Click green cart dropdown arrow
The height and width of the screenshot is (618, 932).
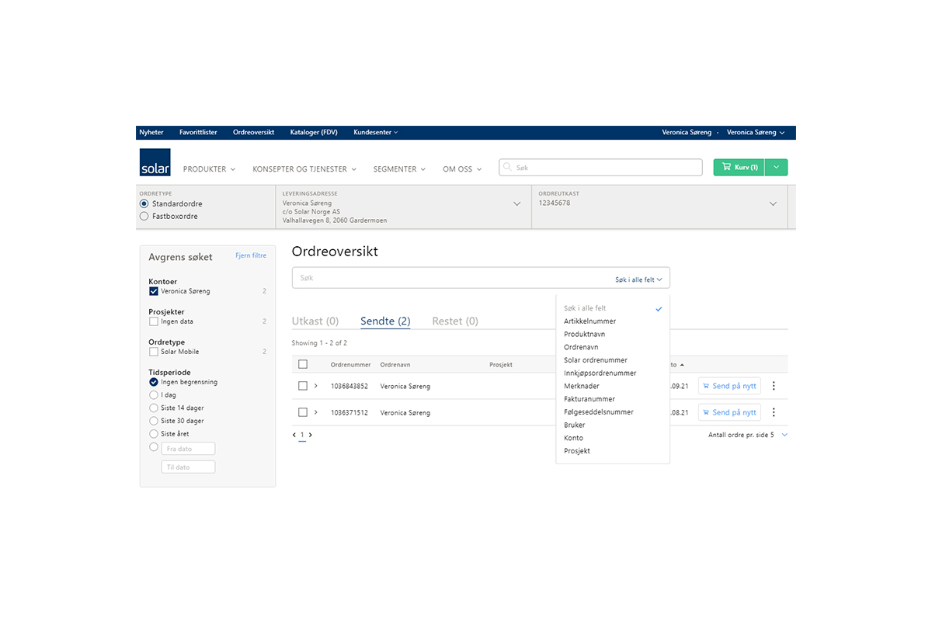click(777, 167)
